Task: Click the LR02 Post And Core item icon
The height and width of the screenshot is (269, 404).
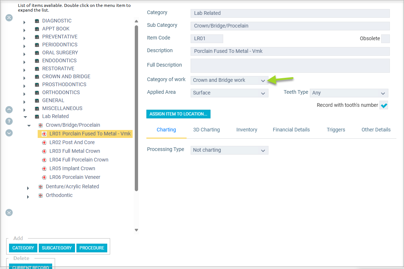Action: 44,143
